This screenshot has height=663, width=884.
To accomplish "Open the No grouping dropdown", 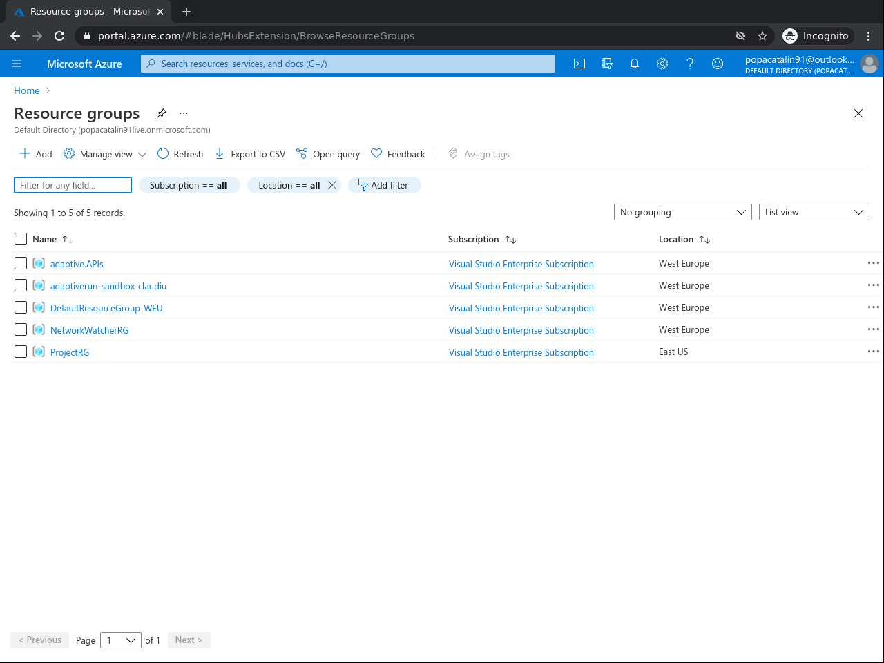I will coord(682,212).
